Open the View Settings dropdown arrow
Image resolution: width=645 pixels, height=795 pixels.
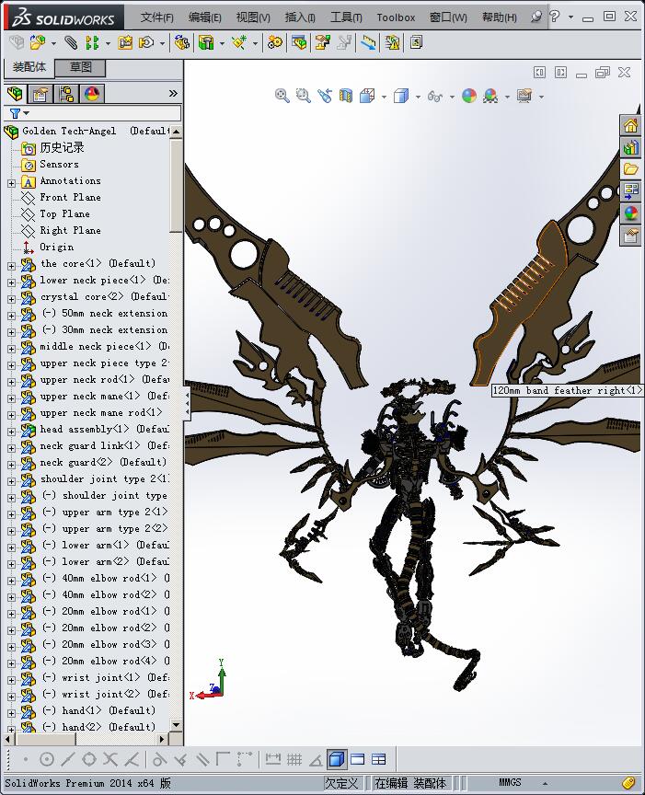coord(542,97)
